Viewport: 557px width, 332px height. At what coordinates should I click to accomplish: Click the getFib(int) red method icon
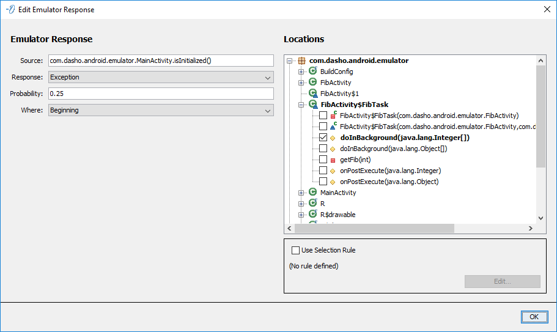click(333, 160)
